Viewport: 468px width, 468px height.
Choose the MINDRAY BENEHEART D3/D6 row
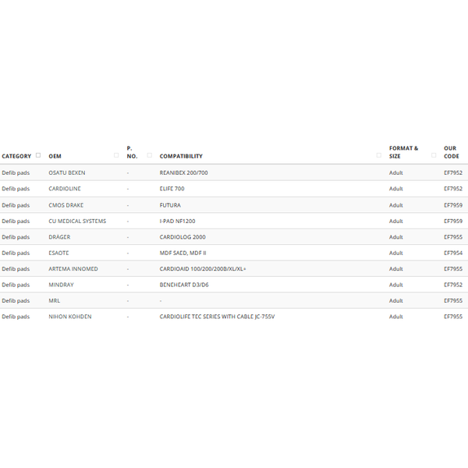(234, 285)
